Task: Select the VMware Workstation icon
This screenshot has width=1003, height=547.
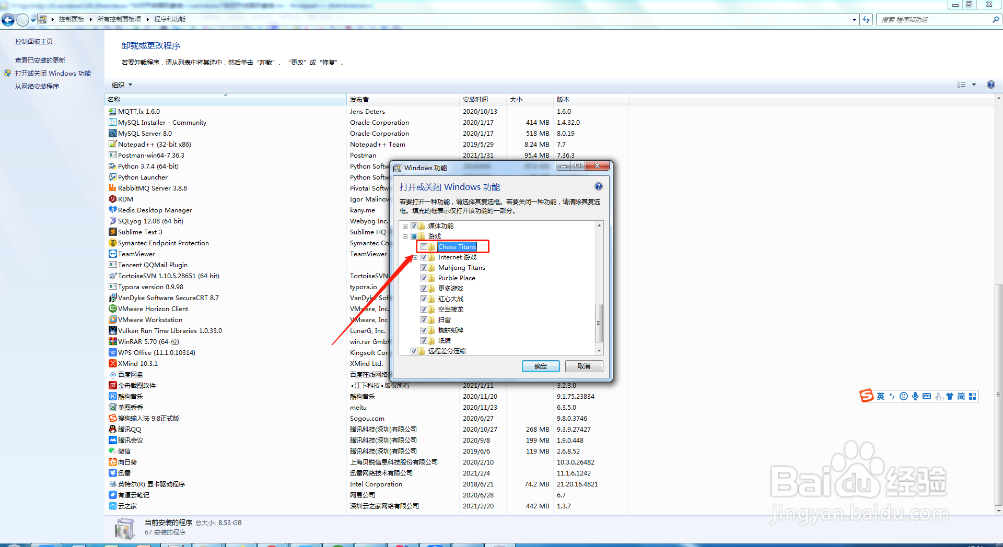Action: 112,320
